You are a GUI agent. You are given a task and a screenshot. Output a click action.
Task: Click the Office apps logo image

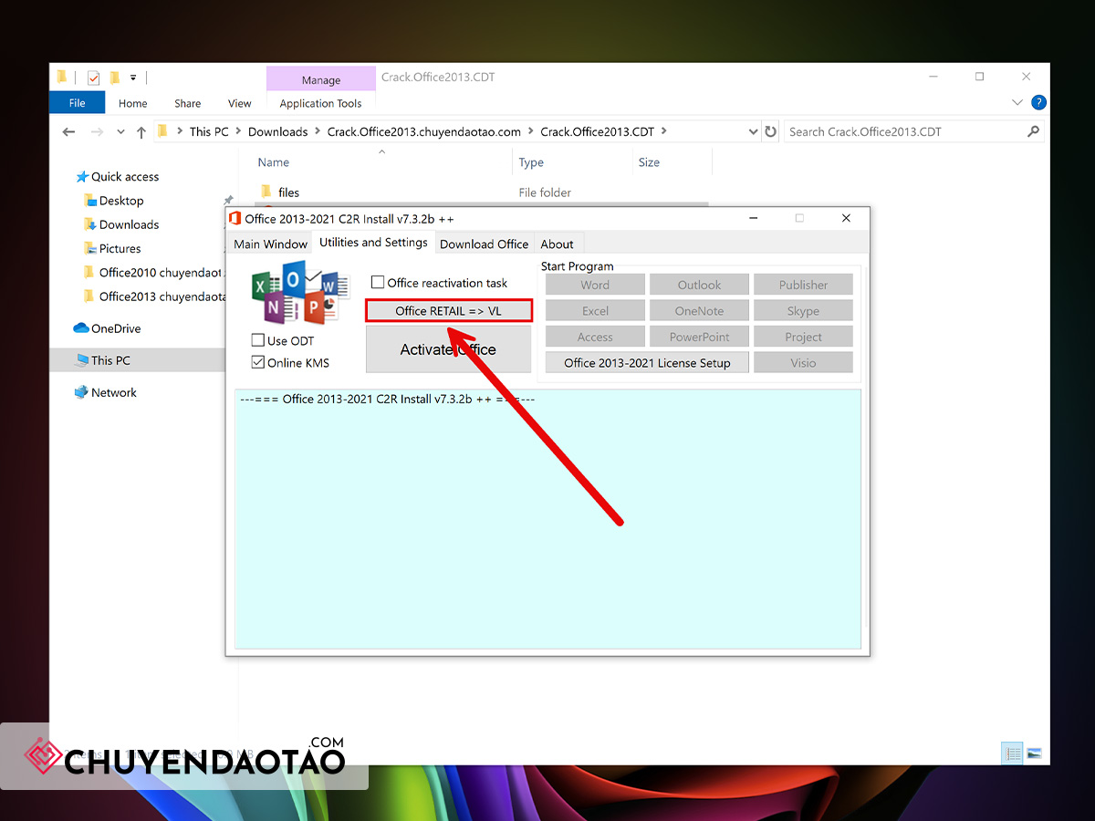(300, 293)
